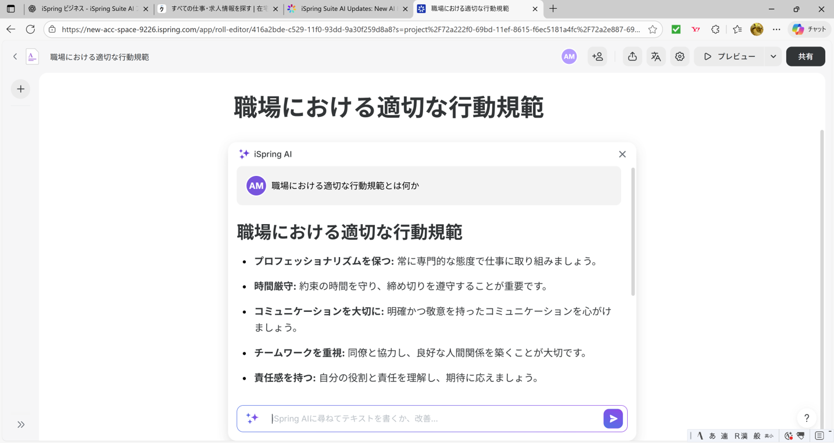Click the iSpring AI sparkle icon in prompt field

coord(252,418)
